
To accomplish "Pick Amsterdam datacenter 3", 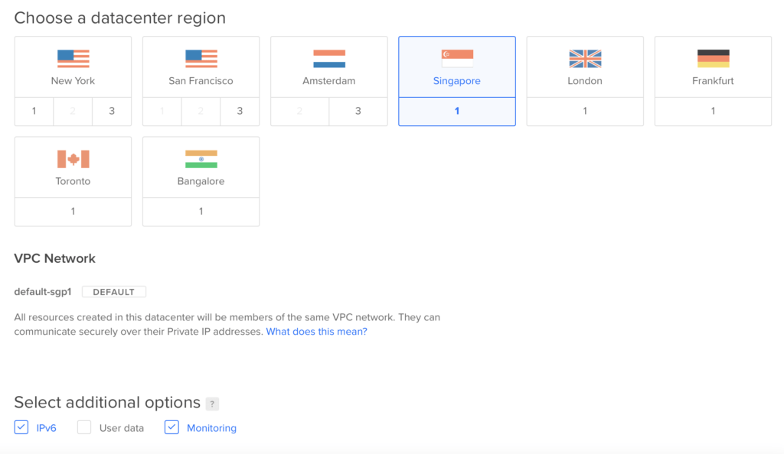I will (358, 112).
